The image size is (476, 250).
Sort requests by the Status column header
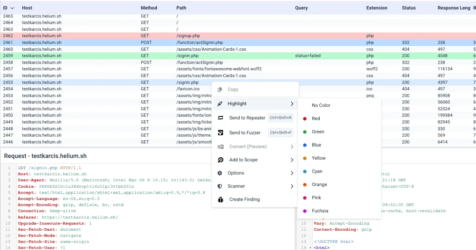408,8
